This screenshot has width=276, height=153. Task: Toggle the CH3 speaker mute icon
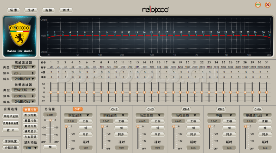[x=157, y=128]
